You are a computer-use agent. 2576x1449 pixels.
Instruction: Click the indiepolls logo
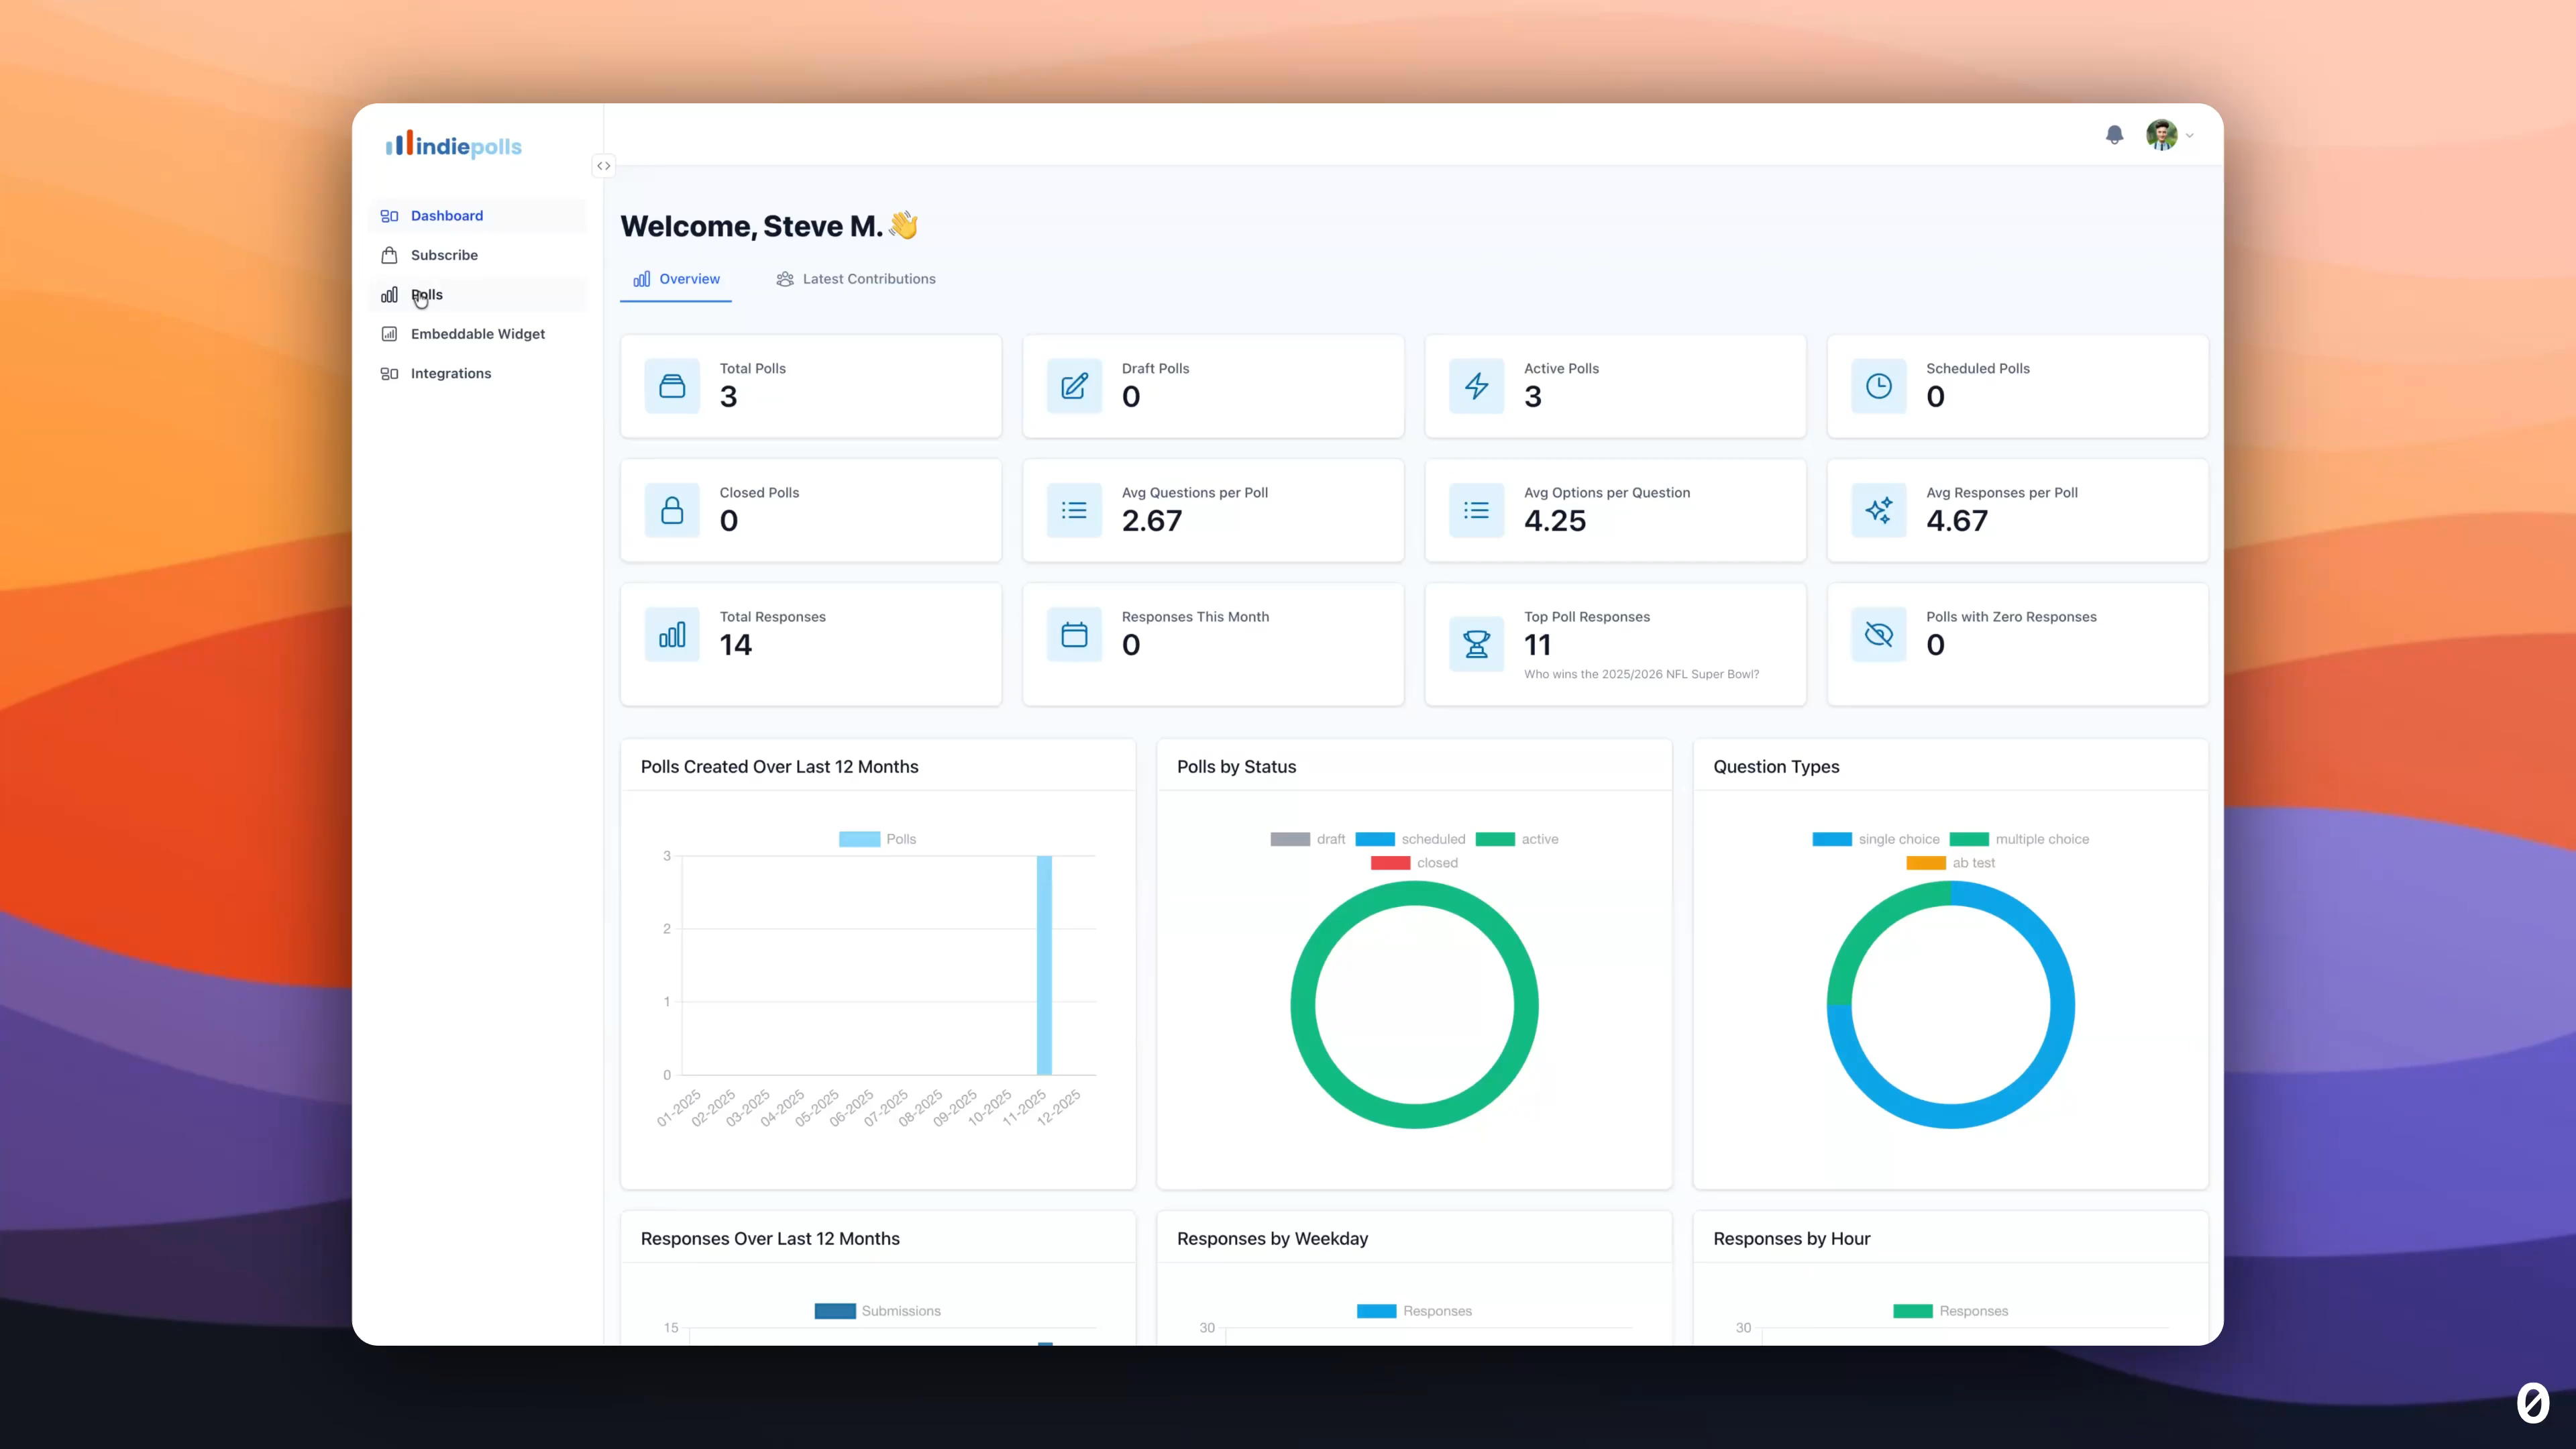click(x=454, y=145)
